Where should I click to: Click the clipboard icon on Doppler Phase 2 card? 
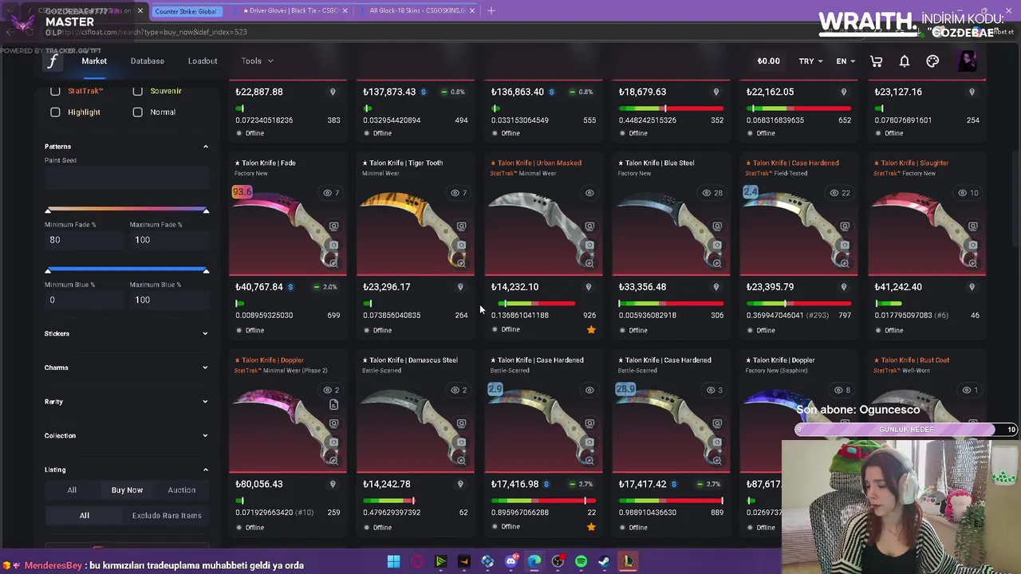pos(333,405)
